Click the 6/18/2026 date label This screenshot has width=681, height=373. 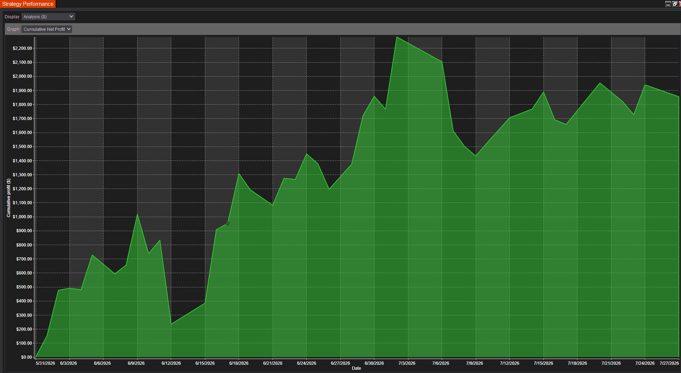click(x=239, y=363)
